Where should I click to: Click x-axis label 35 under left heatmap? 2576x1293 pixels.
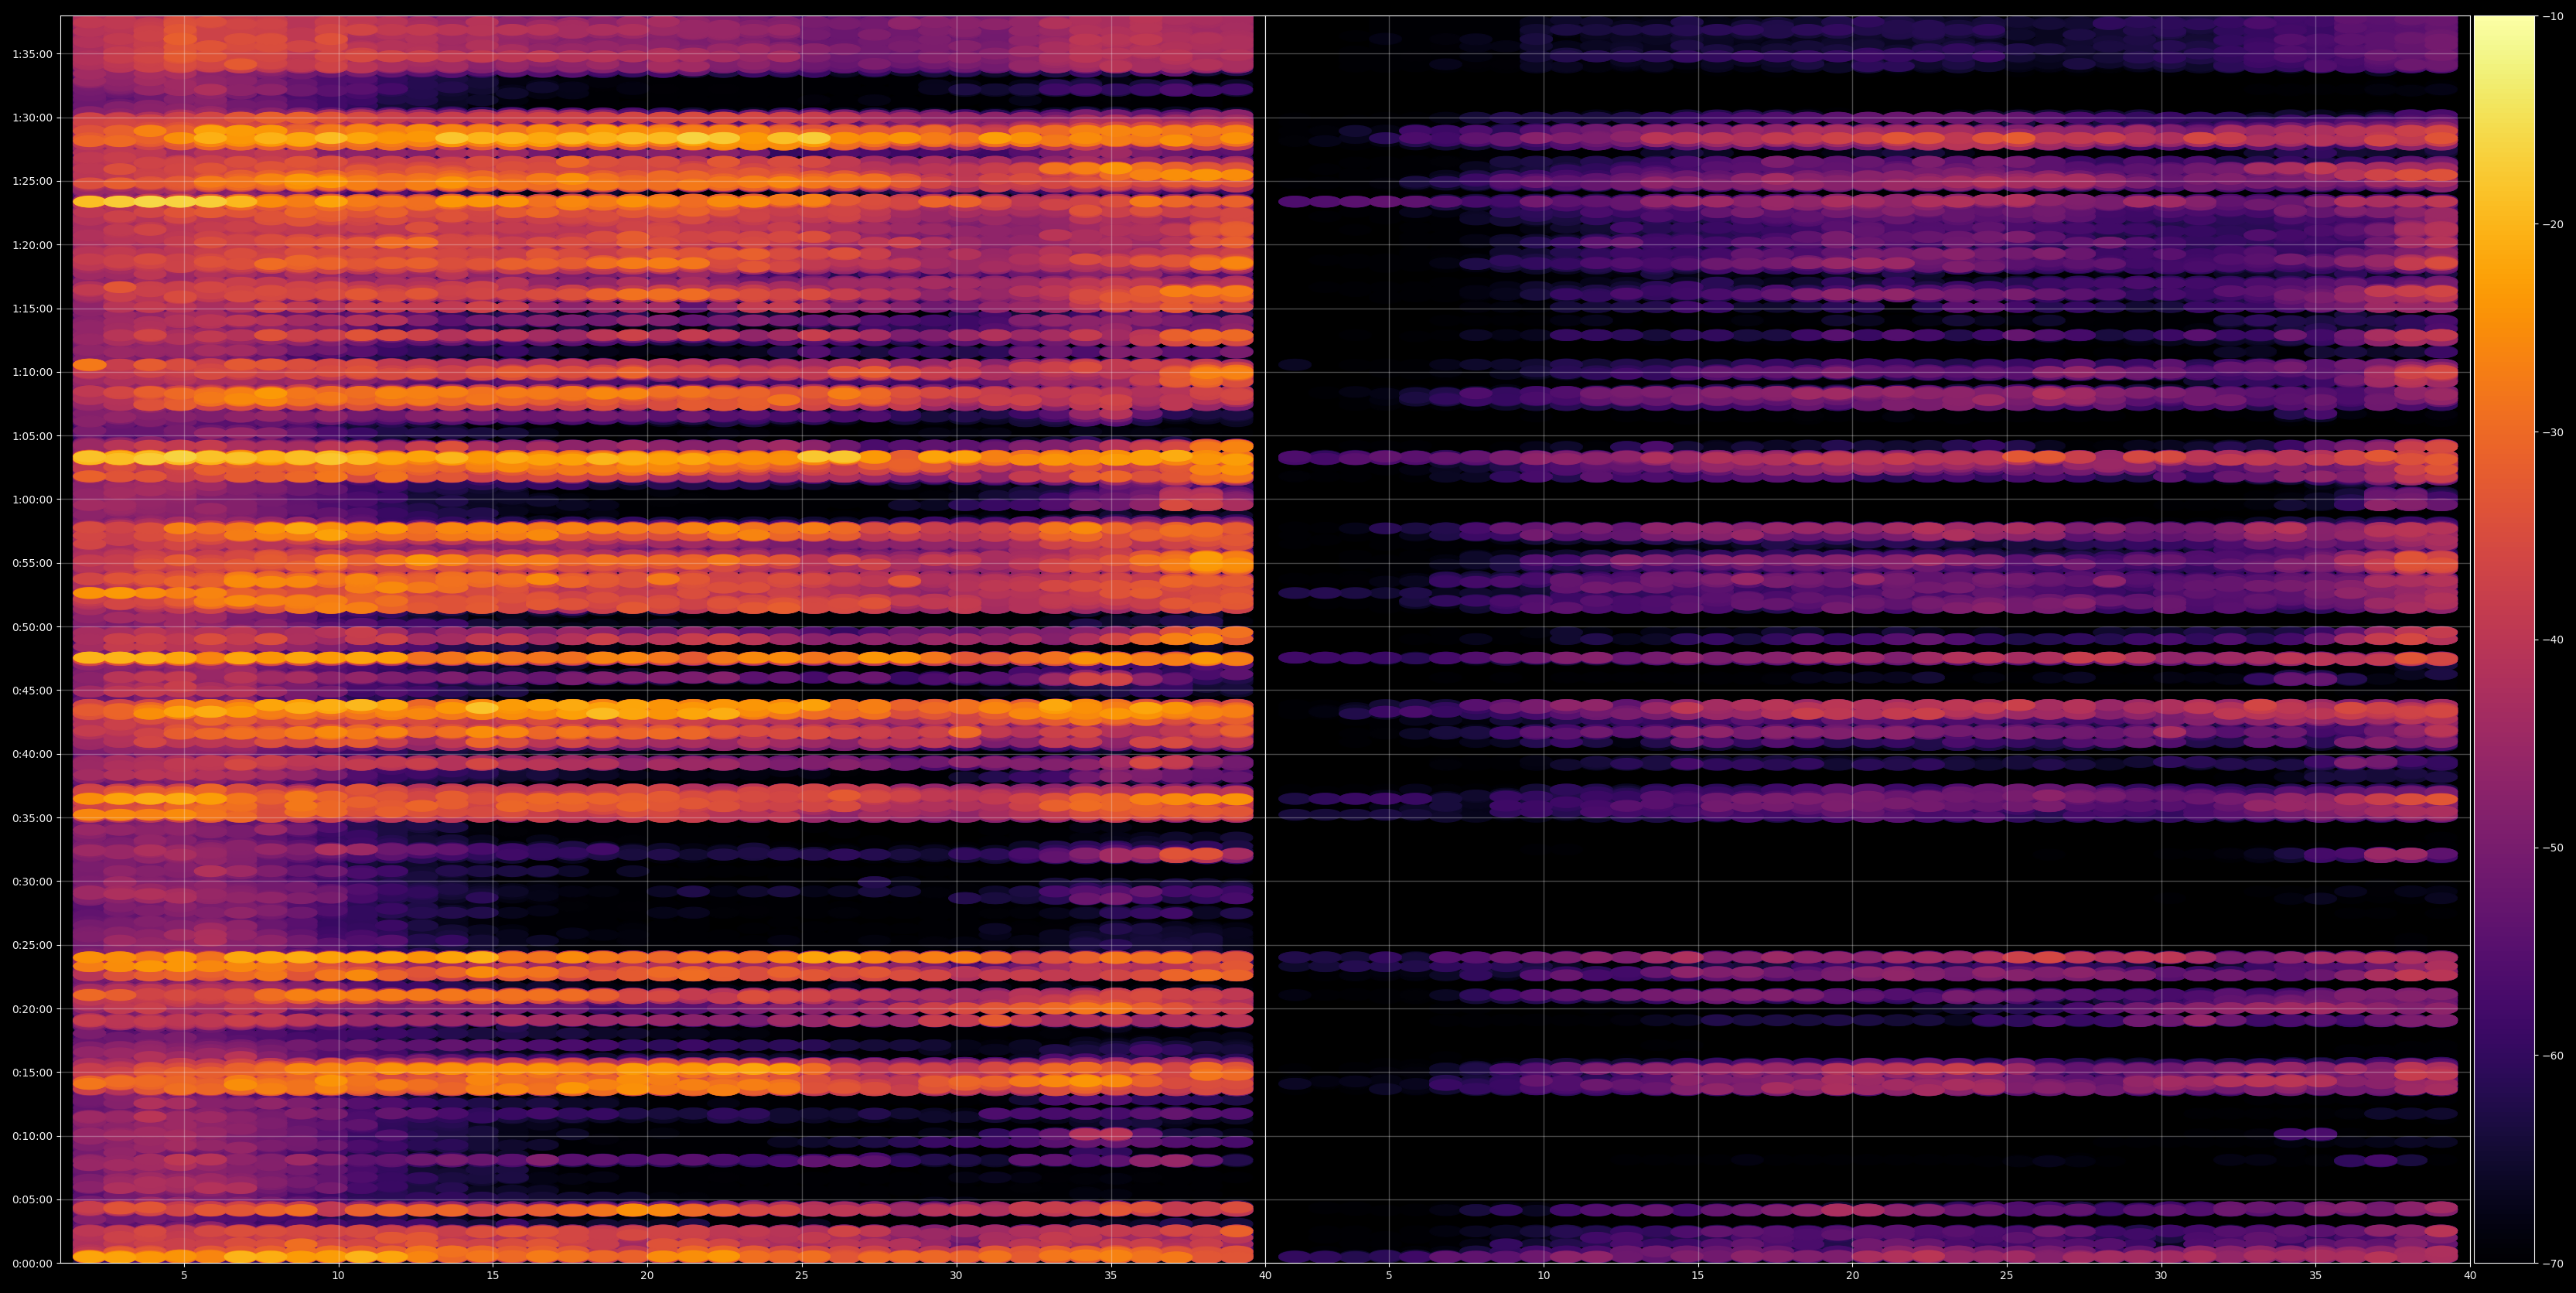tap(1111, 1276)
